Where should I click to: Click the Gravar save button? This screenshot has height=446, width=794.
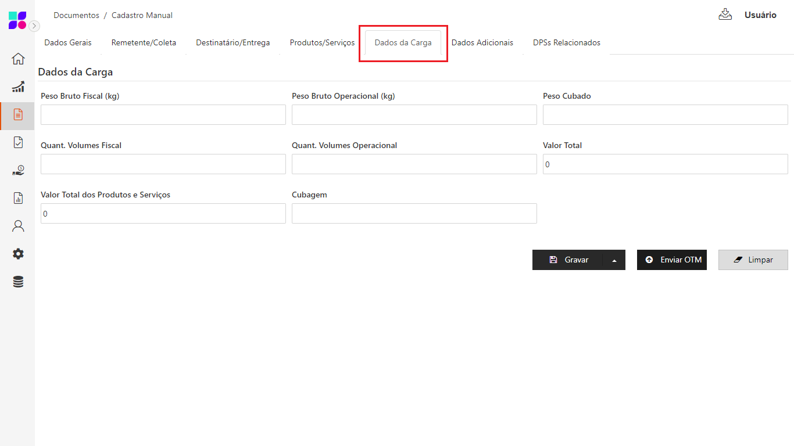568,260
